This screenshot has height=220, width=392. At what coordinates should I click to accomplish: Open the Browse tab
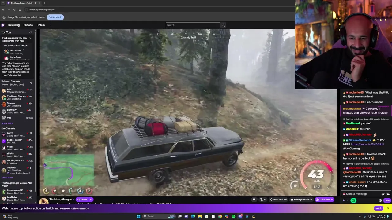coord(28,25)
